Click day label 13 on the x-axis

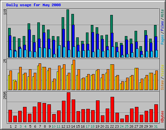(x=68, y=126)
